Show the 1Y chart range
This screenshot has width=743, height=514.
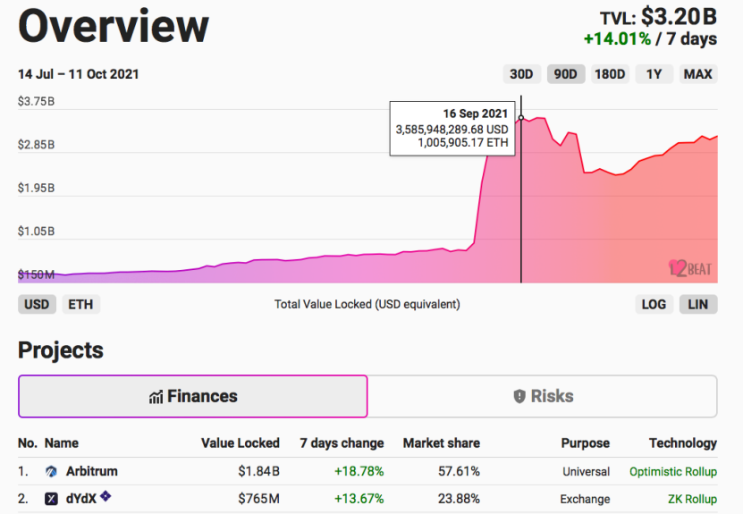(x=654, y=74)
